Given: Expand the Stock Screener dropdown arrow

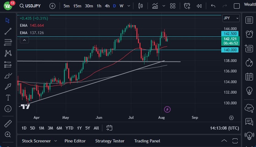Looking at the screenshot, I should click(x=56, y=141).
